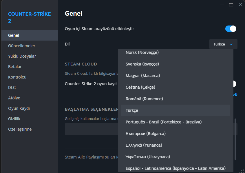Go to Yüklü Dosyalar in the sidebar
Viewport: 245px width, 173px height.
tap(22, 56)
